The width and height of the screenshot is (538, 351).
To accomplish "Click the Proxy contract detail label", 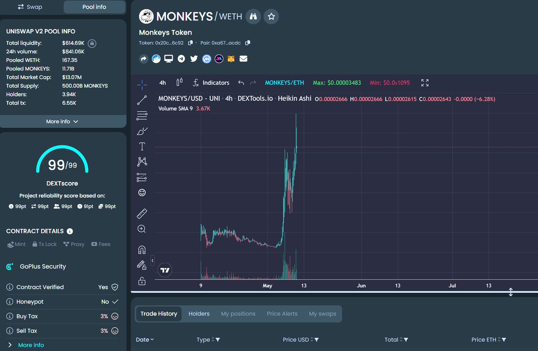I will tap(74, 244).
